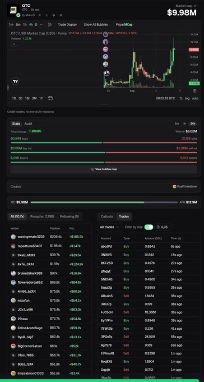Click bruisedshark989 avatar icon
This screenshot has width=204, height=382.
tap(13, 273)
